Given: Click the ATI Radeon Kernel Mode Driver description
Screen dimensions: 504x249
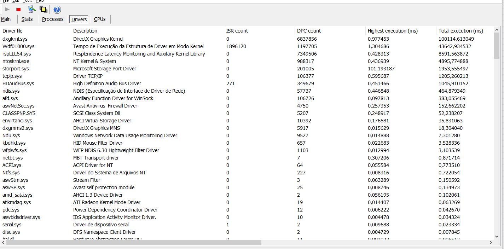Looking at the screenshot, I should point(107,202).
